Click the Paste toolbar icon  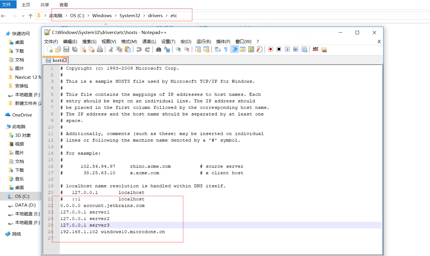click(128, 49)
